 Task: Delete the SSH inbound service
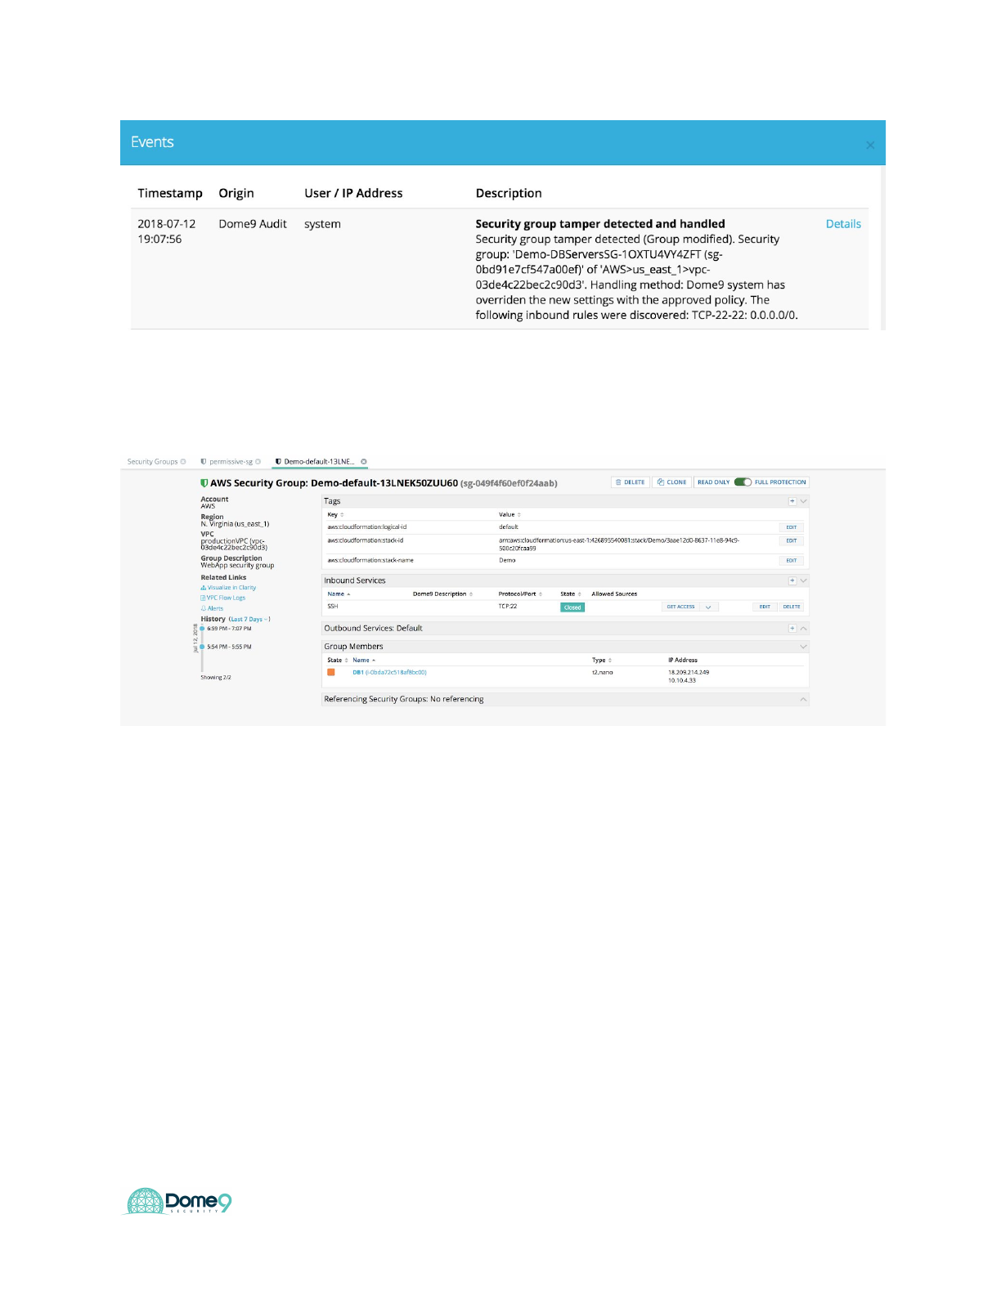tap(792, 607)
